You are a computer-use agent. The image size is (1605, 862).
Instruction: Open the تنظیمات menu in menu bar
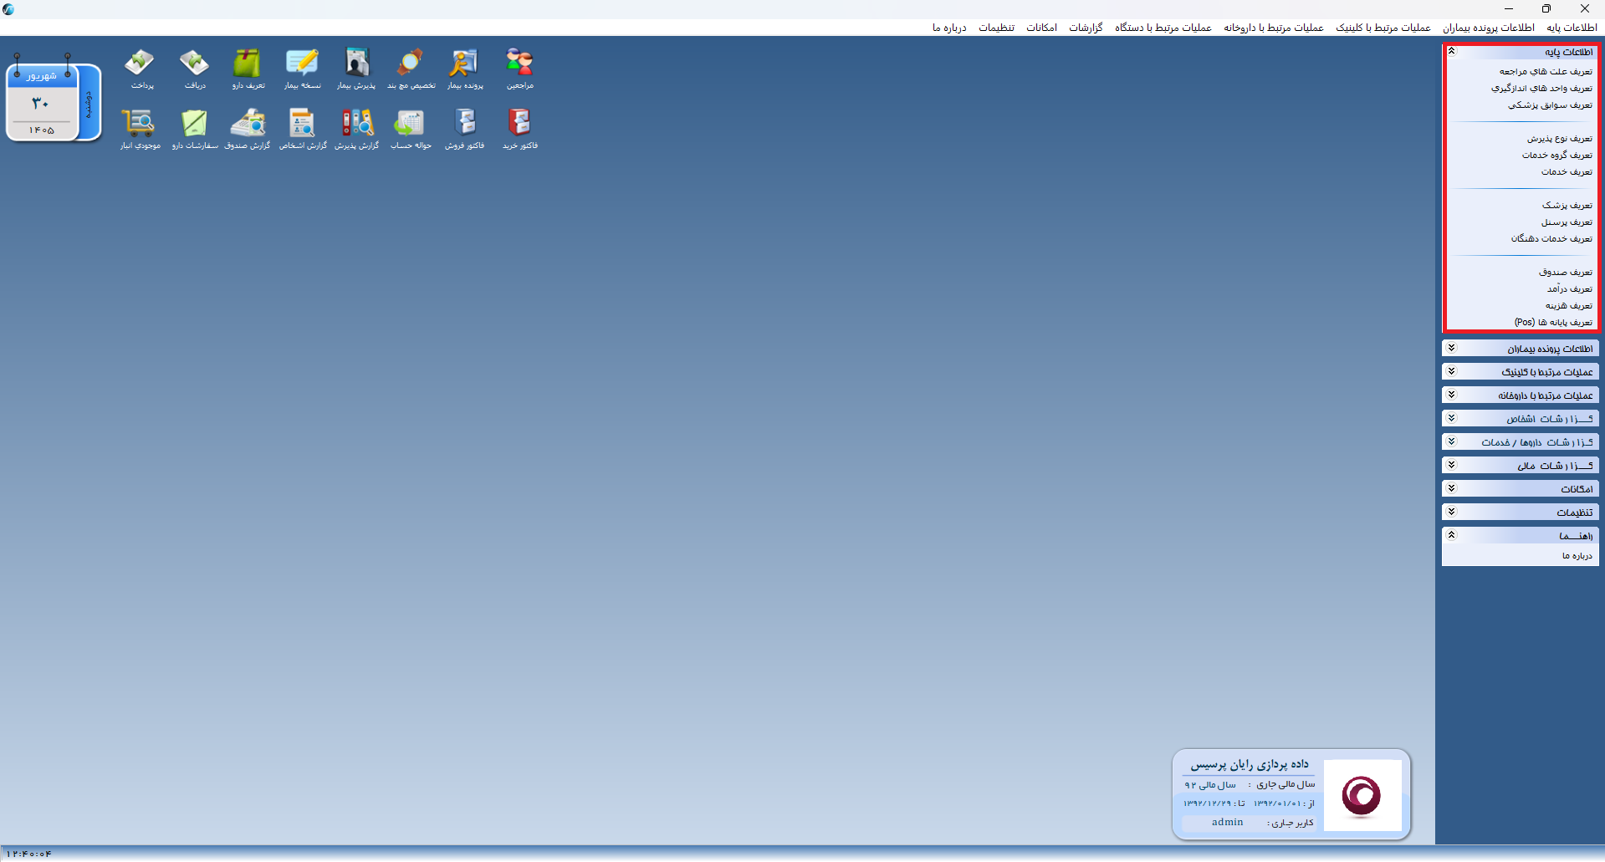[x=996, y=28]
